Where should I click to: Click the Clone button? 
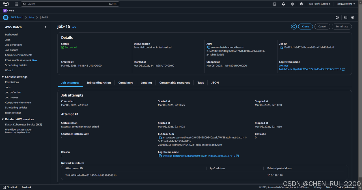[305, 26]
